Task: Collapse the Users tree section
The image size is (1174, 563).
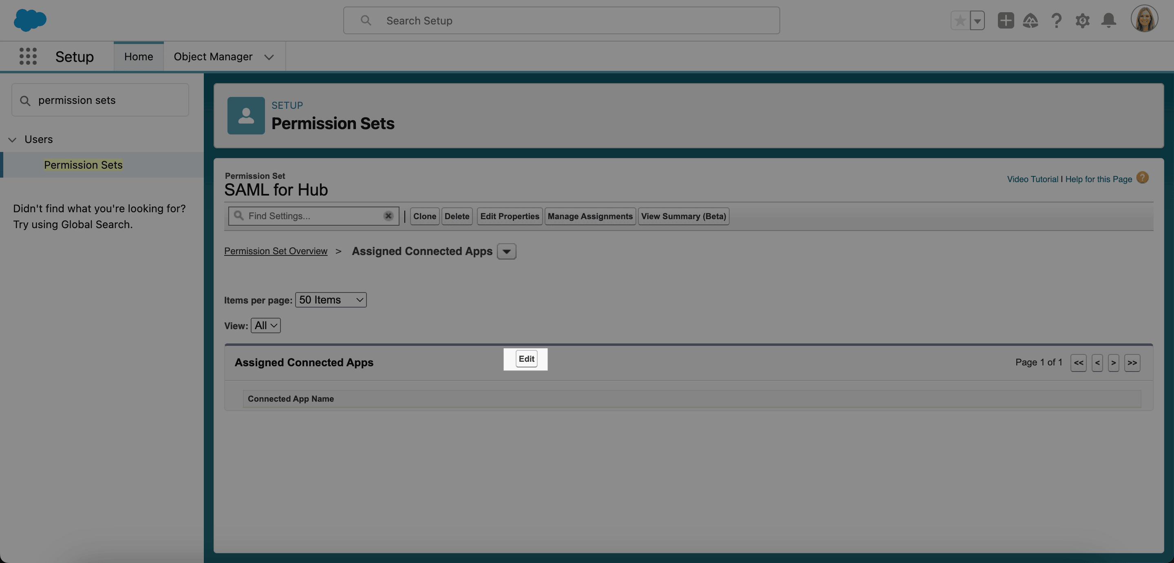Action: (x=12, y=139)
